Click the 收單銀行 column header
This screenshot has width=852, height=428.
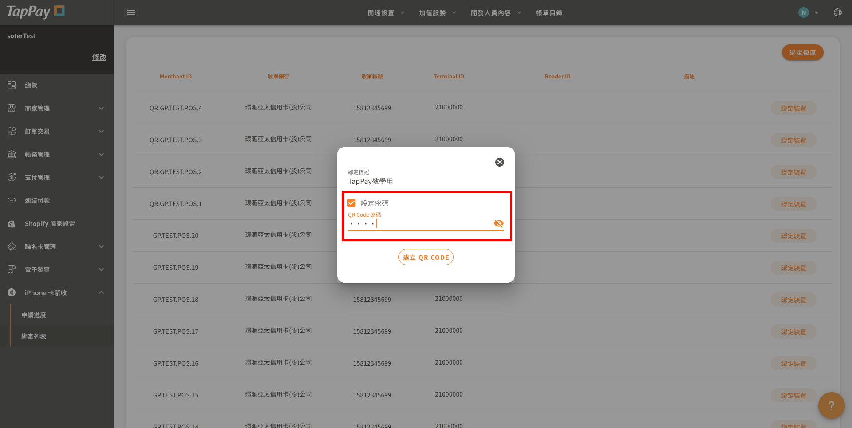(x=278, y=77)
